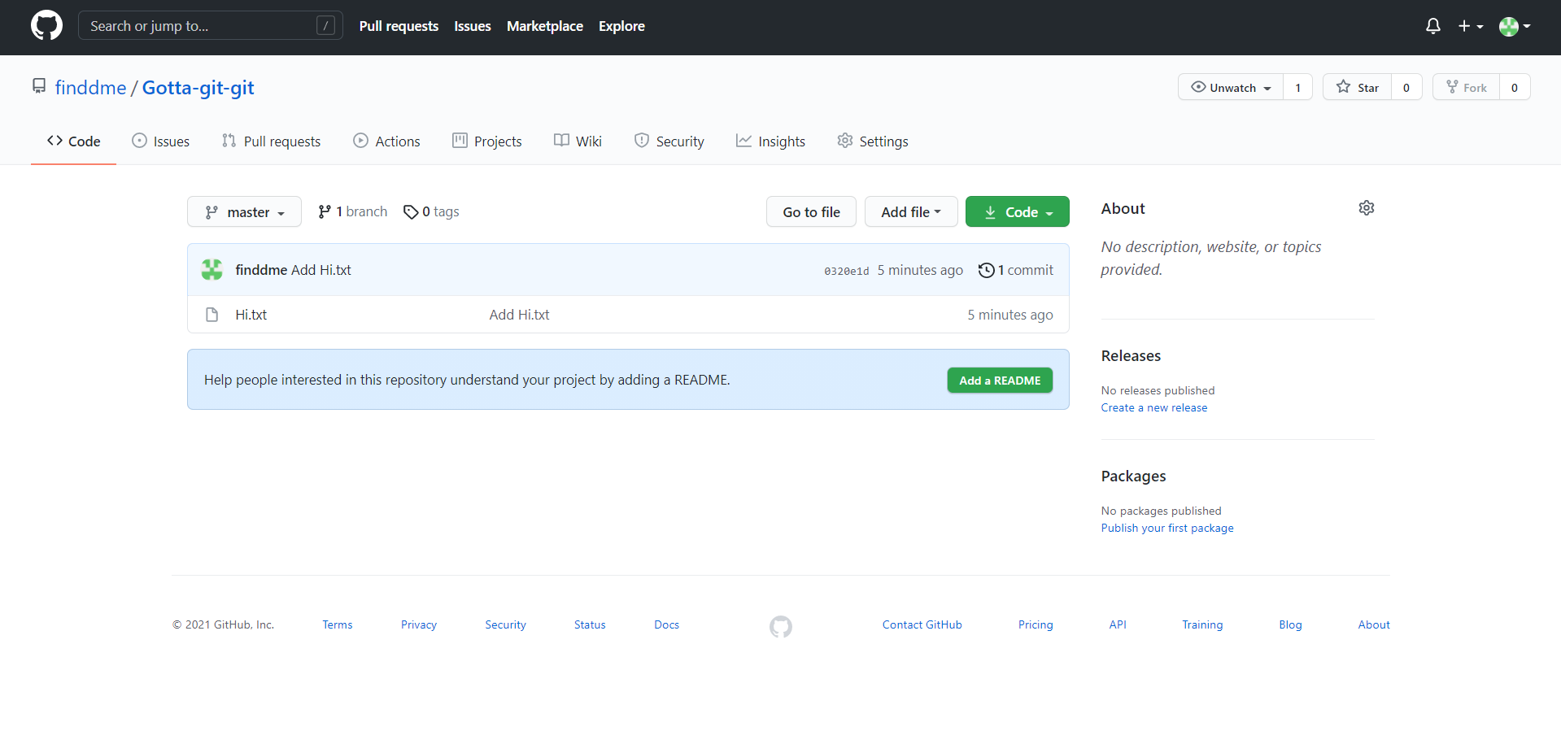This screenshot has width=1561, height=731.
Task: Click the slash shortcut key icon in search
Action: [x=325, y=25]
